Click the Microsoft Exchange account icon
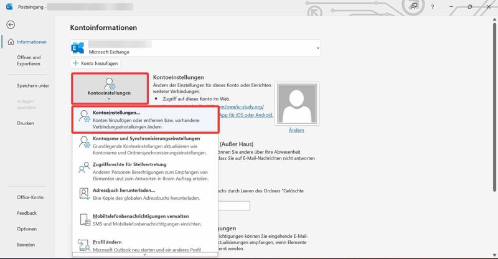 78,48
